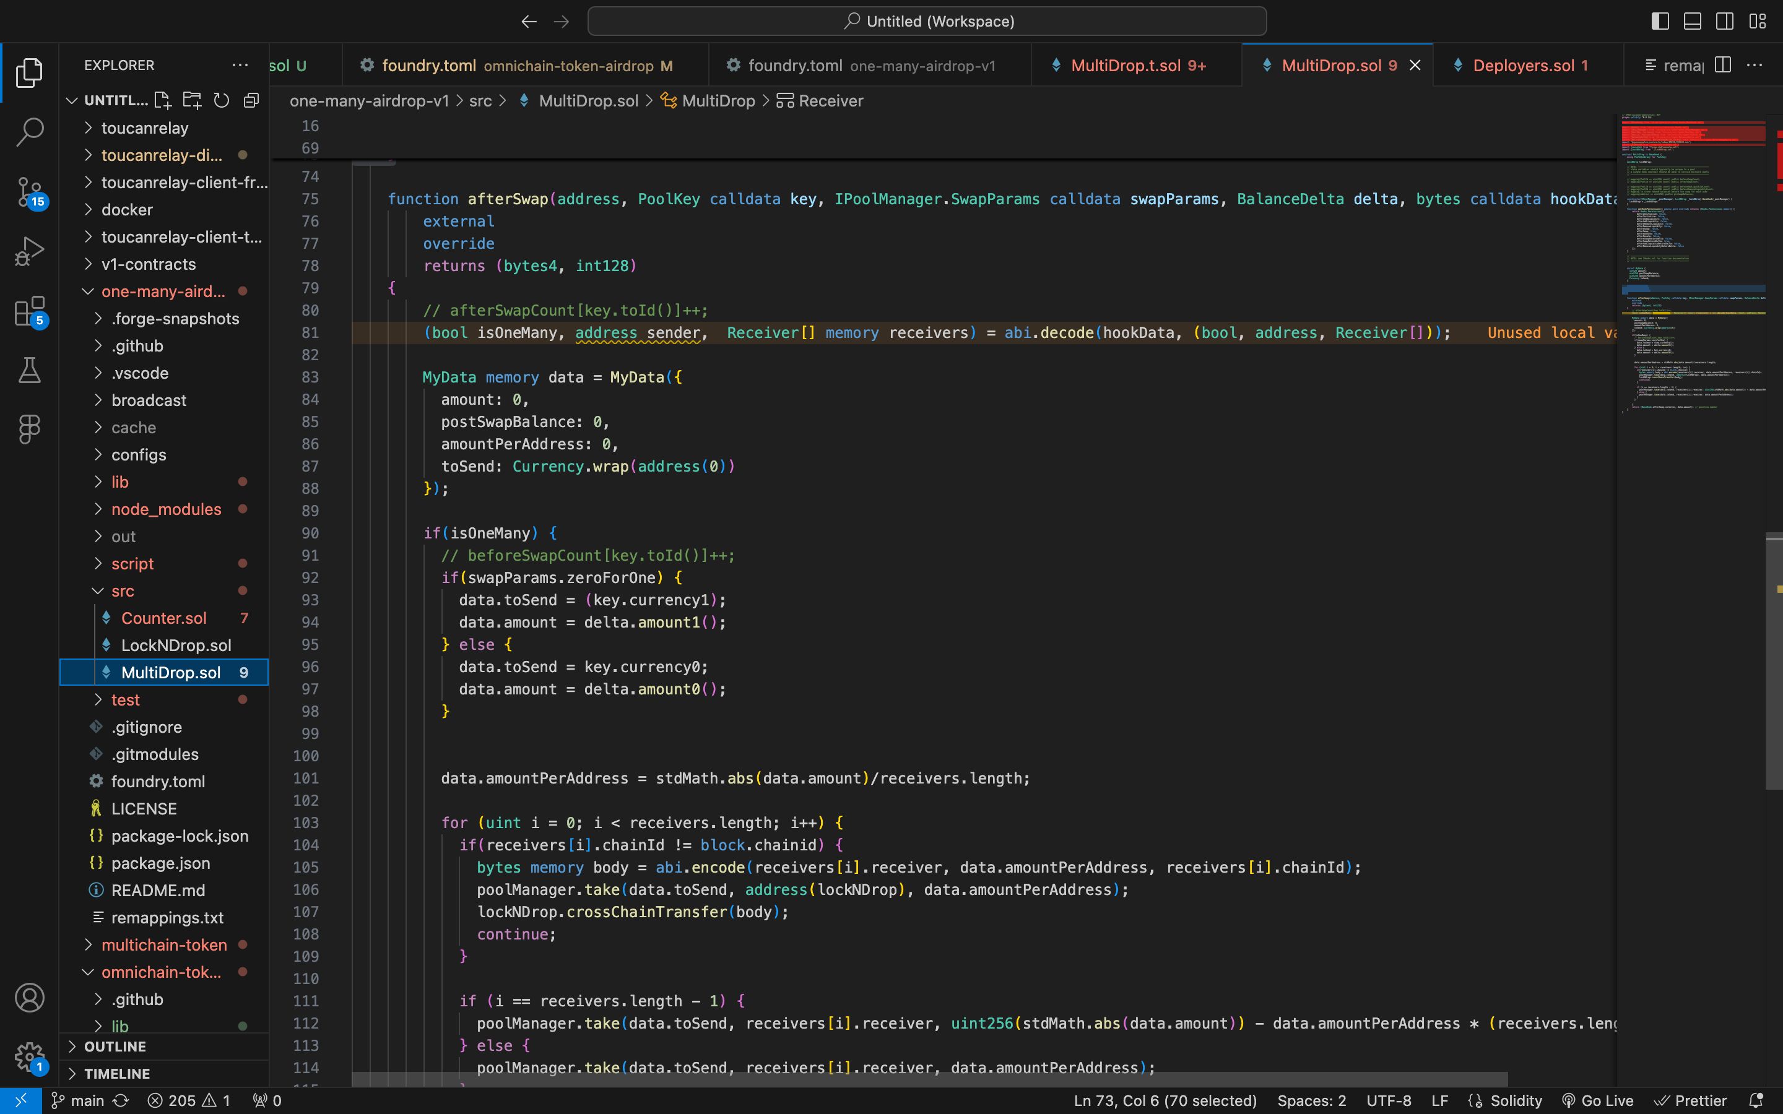Image resolution: width=1783 pixels, height=1114 pixels.
Task: Collapse the one-many-airdrop folder
Action: [163, 291]
